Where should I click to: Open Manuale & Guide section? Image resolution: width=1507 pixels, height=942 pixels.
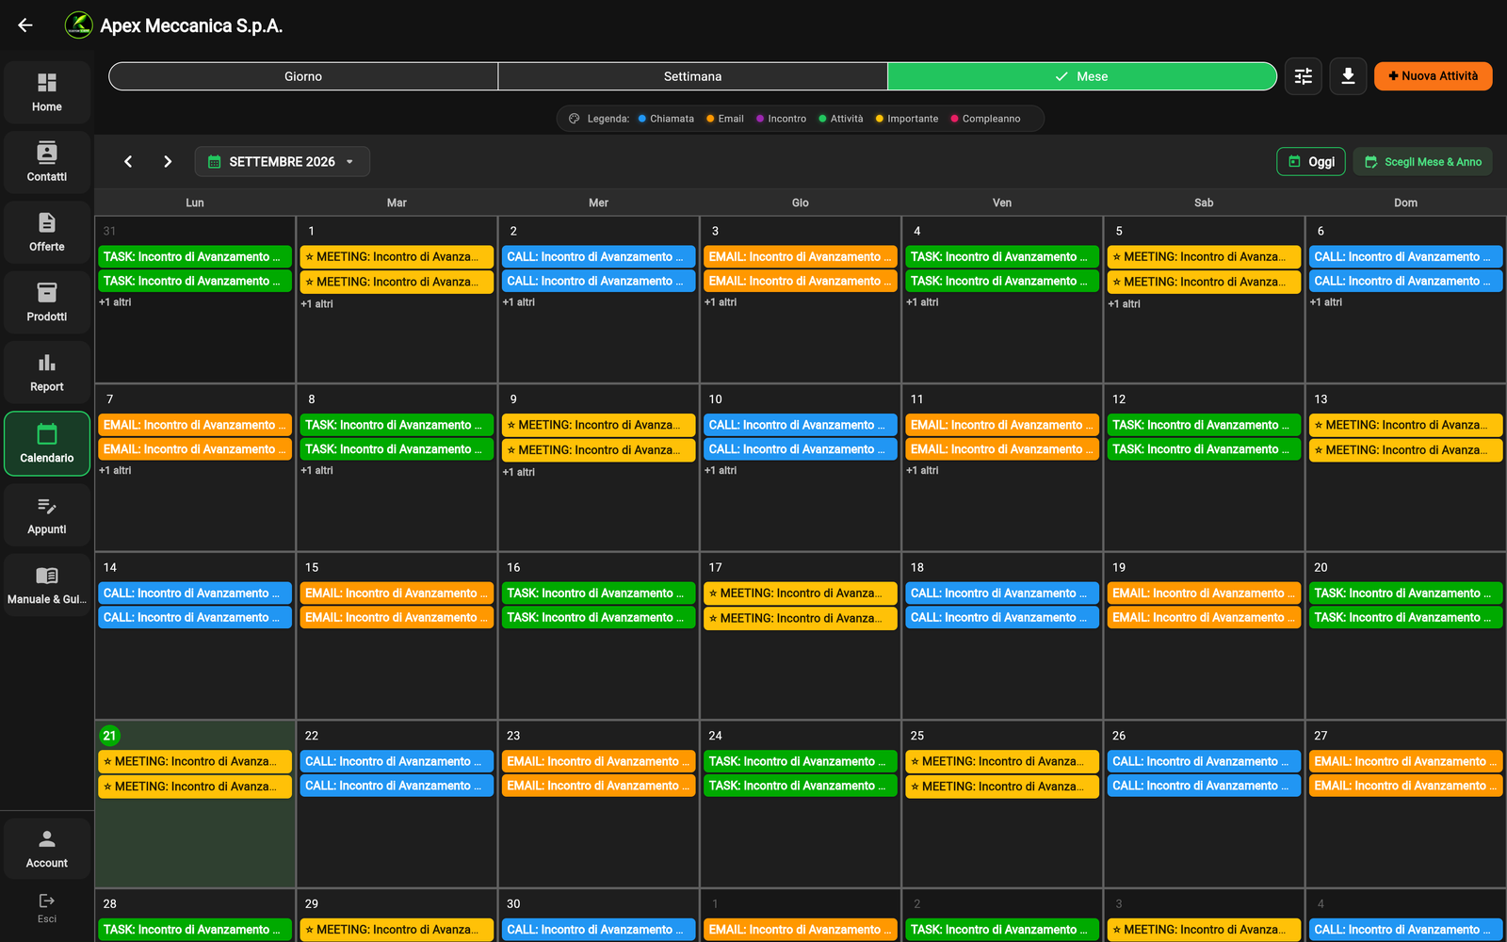point(47,586)
